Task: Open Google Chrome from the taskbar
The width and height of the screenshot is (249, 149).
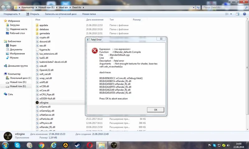Action: tap(41, 145)
